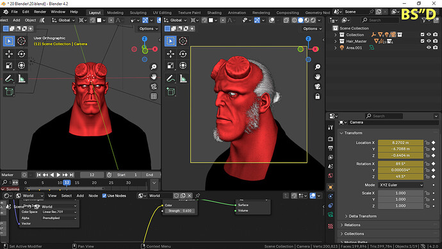The width and height of the screenshot is (442, 249).
Task: Click the Blender logo menu icon
Action: click(6, 12)
